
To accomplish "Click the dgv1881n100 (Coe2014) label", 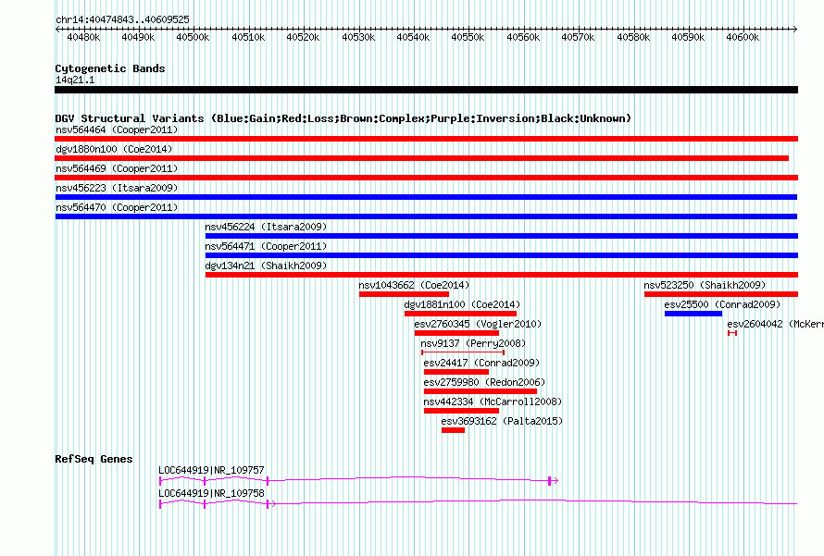I will [x=462, y=304].
